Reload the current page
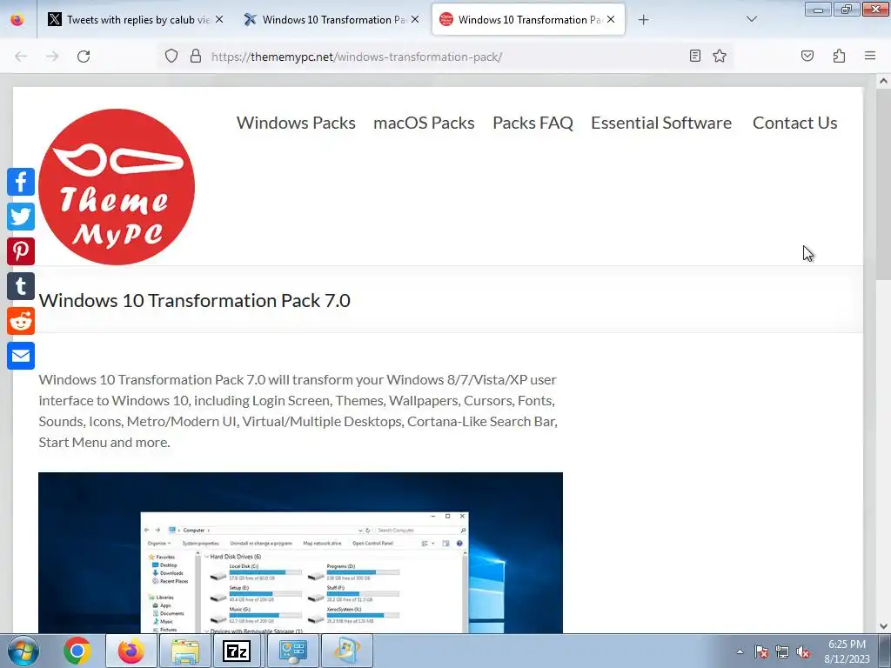 (84, 57)
